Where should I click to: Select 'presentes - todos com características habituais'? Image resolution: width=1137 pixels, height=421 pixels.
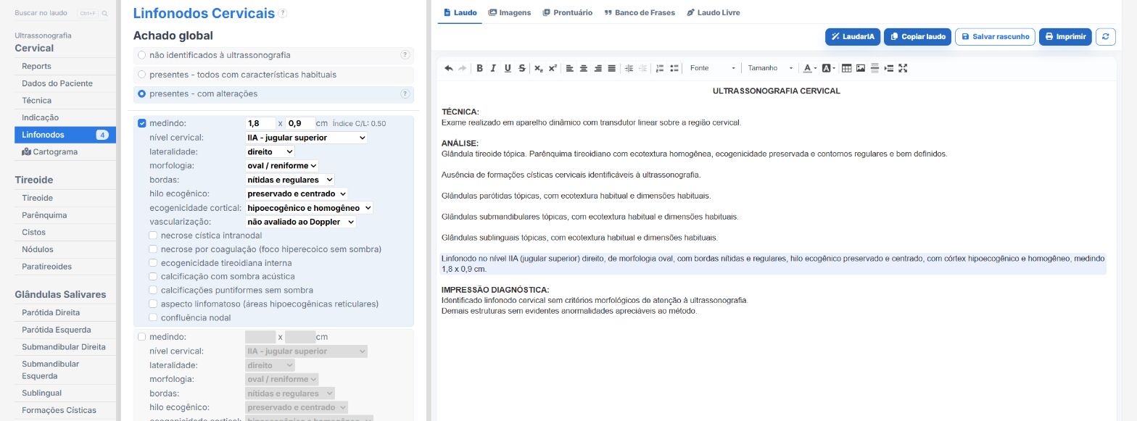(142, 75)
